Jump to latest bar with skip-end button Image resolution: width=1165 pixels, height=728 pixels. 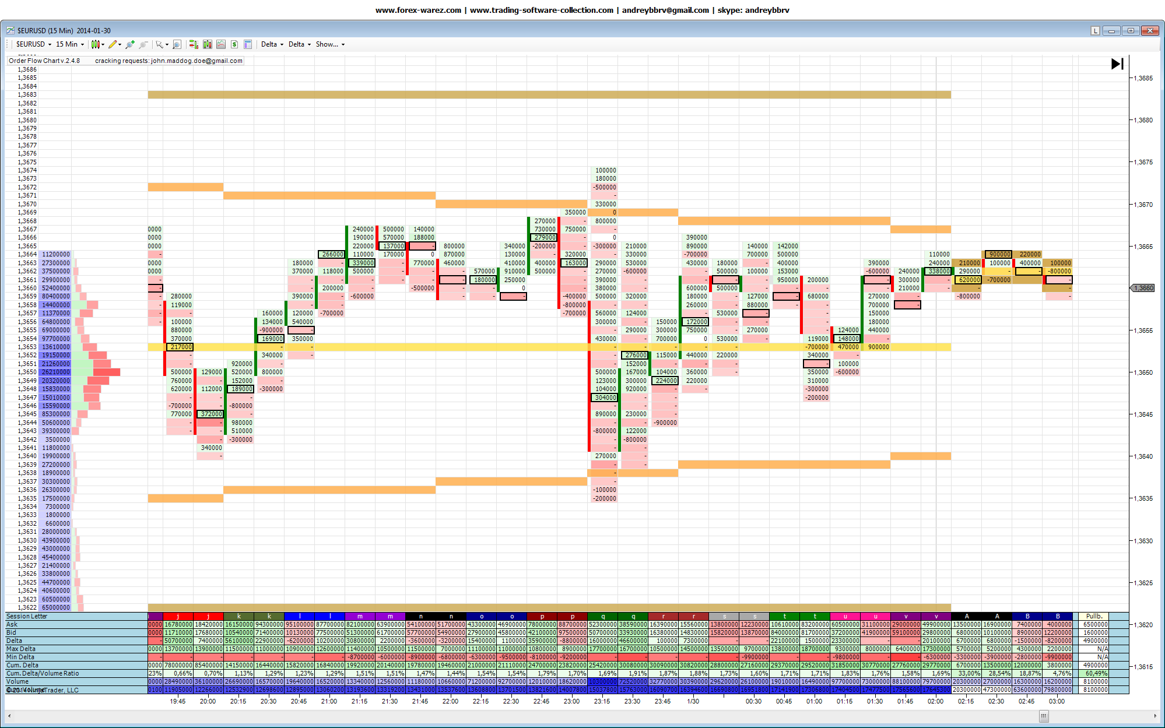tap(1117, 64)
